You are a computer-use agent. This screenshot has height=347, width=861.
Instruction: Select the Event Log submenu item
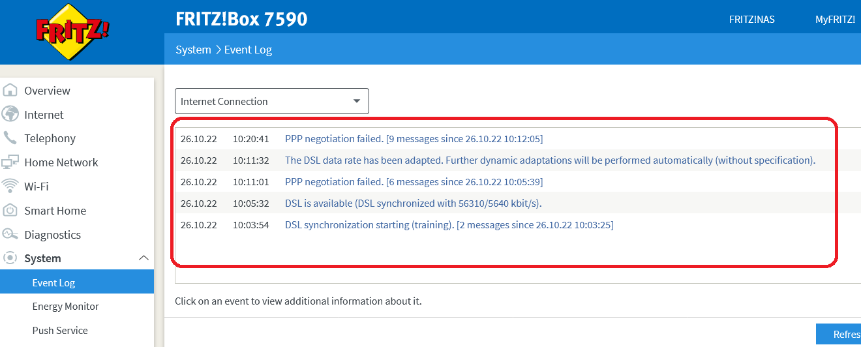(77, 282)
